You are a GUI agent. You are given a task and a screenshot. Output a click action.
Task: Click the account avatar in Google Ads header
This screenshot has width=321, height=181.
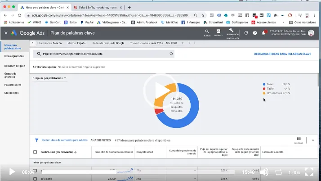(x=311, y=33)
